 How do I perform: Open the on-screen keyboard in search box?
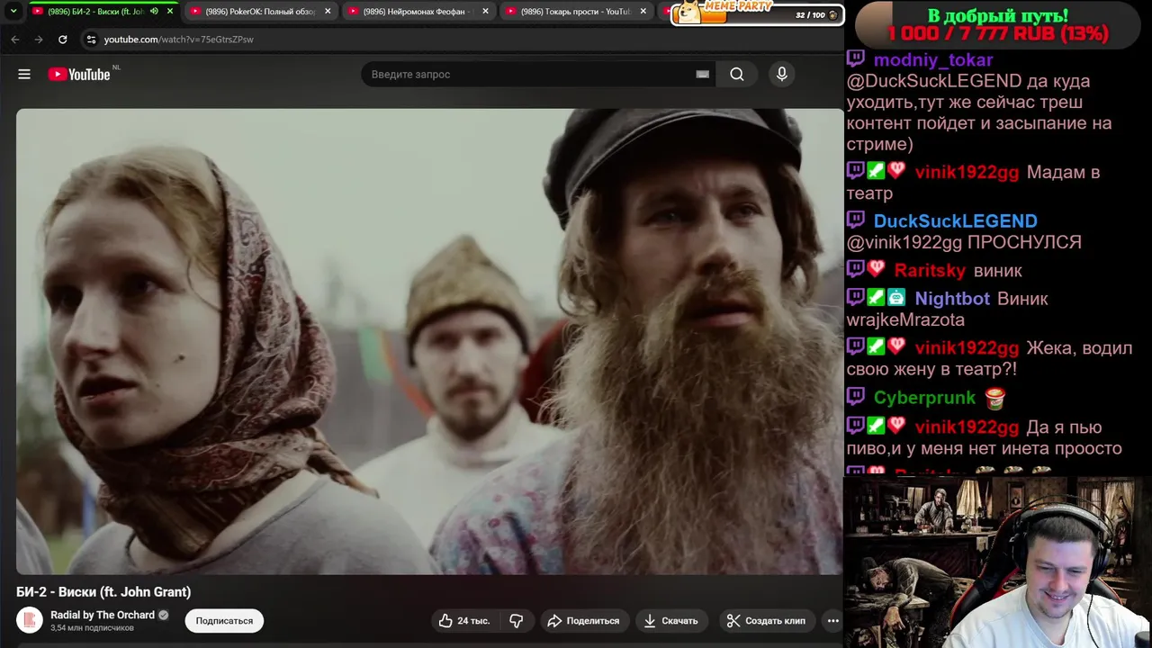click(702, 75)
